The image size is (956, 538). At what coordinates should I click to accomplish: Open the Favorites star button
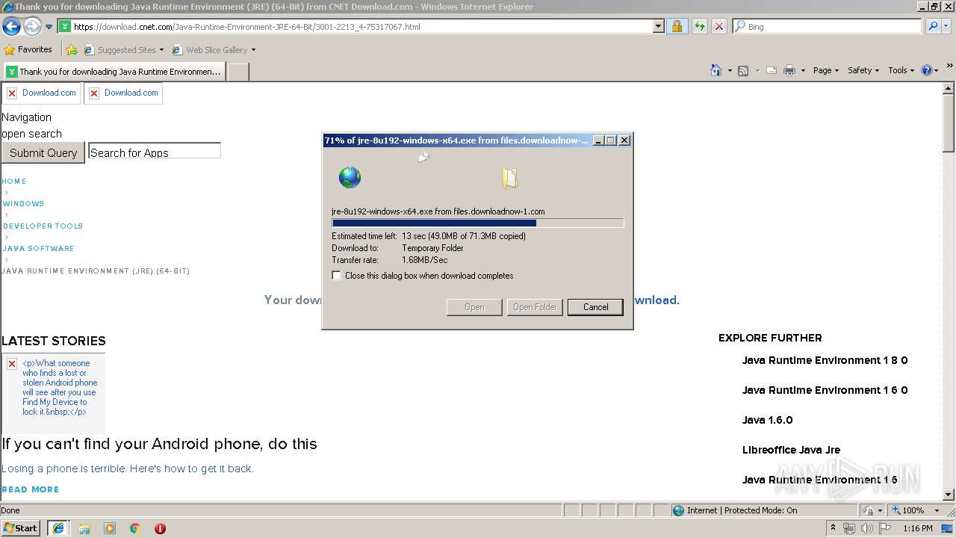pos(28,49)
